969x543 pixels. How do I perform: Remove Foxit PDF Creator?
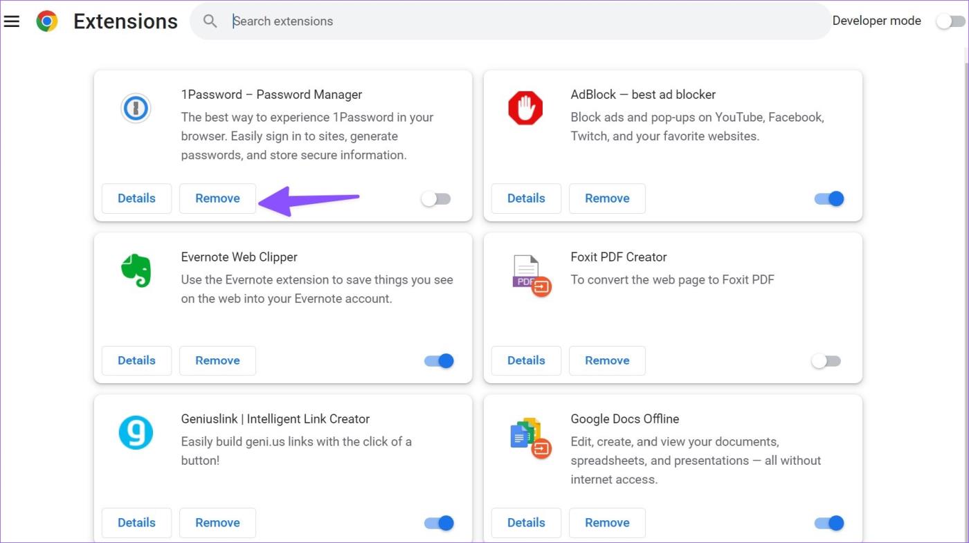pos(607,360)
